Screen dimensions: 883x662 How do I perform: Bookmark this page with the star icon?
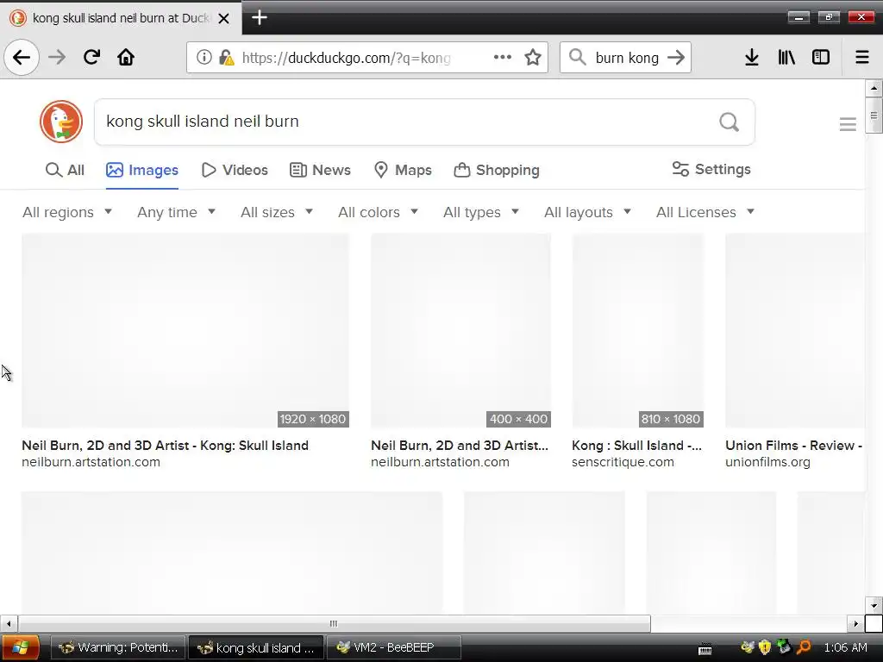(533, 57)
